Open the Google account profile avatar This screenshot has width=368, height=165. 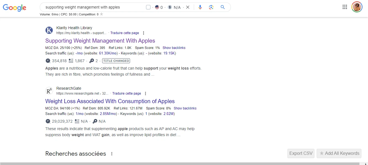coord(357,7)
